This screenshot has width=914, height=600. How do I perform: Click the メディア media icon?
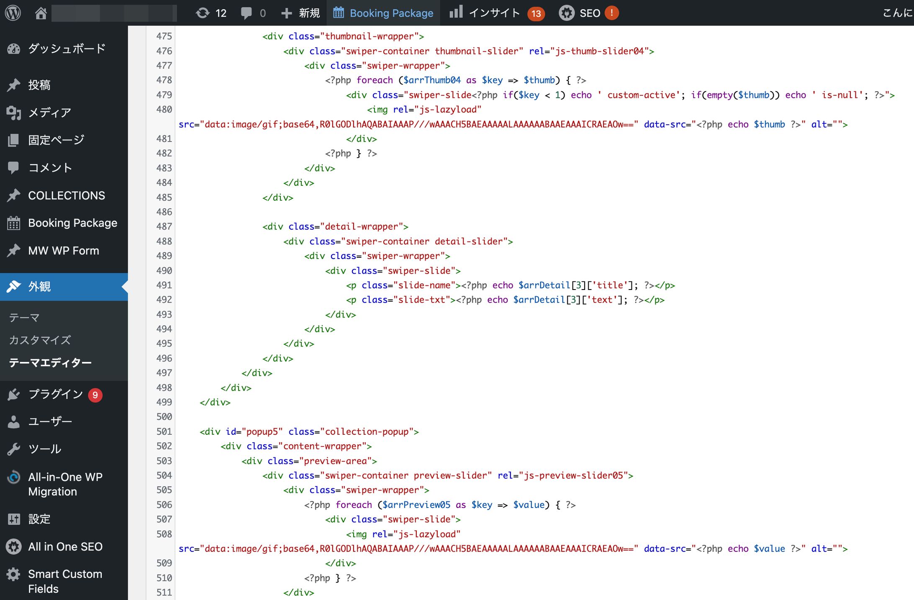(14, 113)
